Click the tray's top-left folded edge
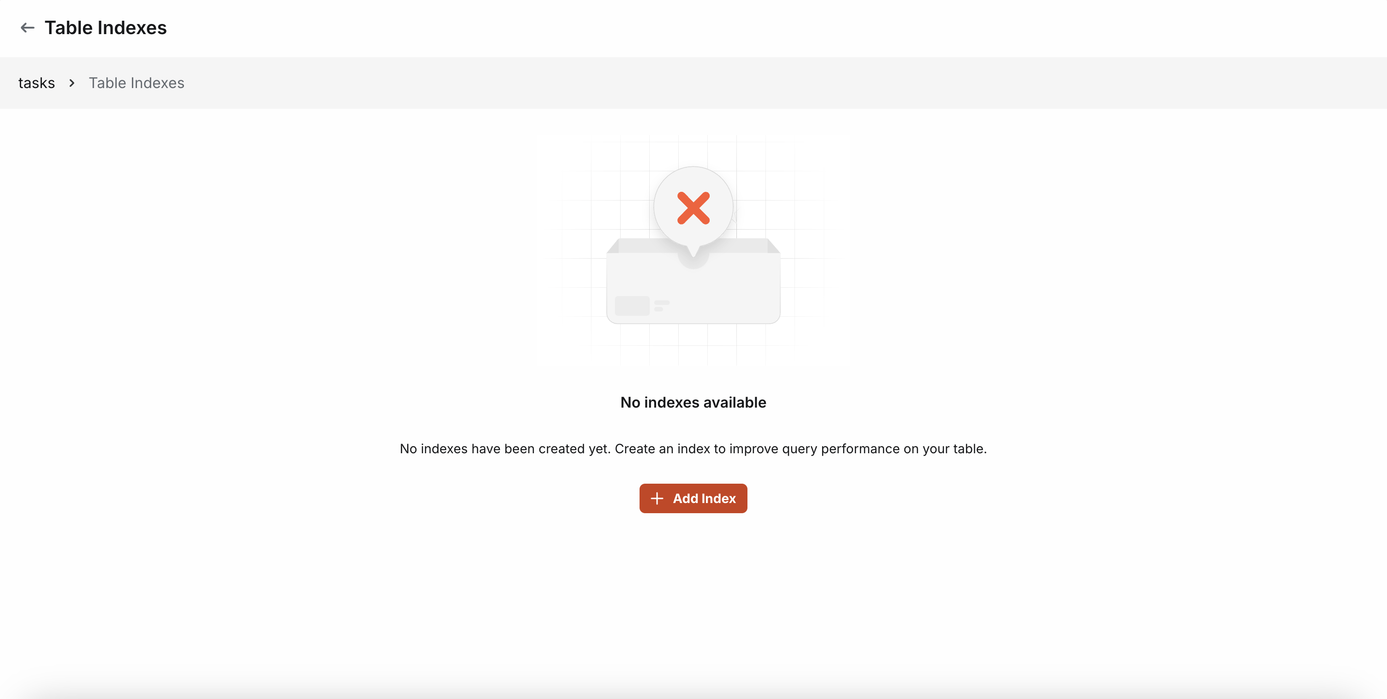Viewport: 1387px width, 699px height. click(613, 246)
